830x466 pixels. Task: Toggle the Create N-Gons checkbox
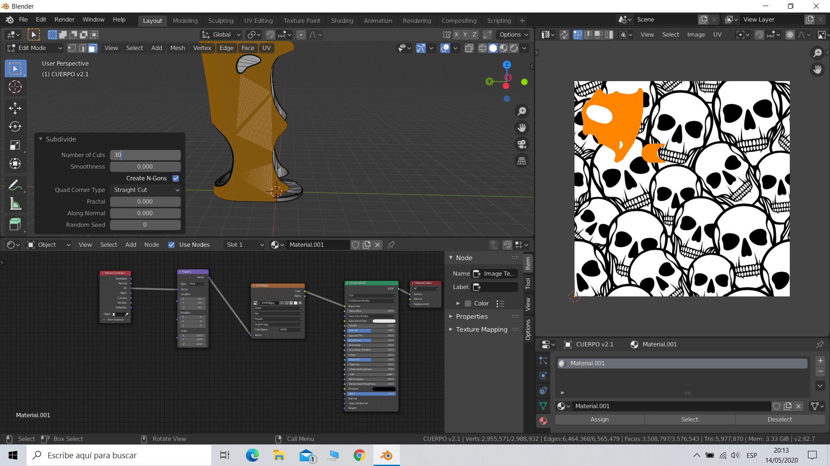click(176, 178)
